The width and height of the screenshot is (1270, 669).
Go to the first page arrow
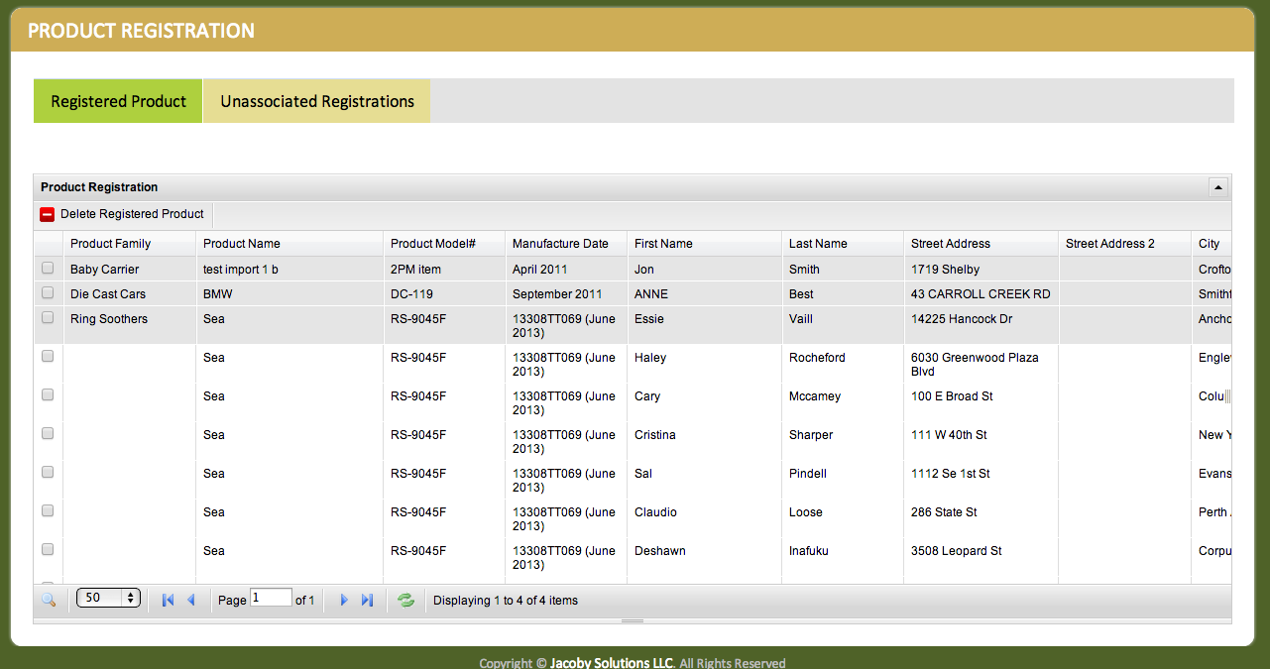click(x=168, y=600)
